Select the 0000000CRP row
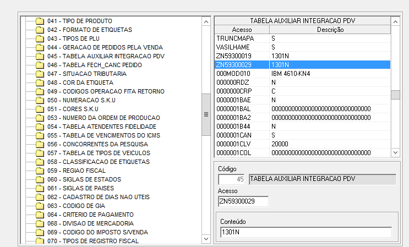409x247 pixels. (303, 91)
